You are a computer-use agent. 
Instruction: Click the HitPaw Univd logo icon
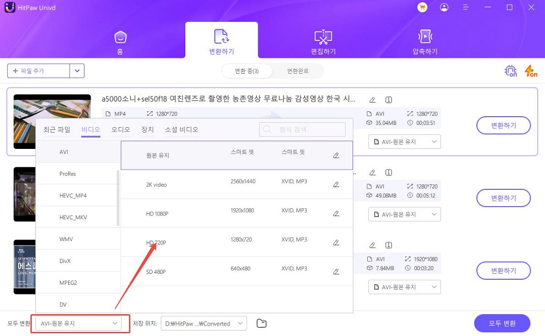(9, 7)
